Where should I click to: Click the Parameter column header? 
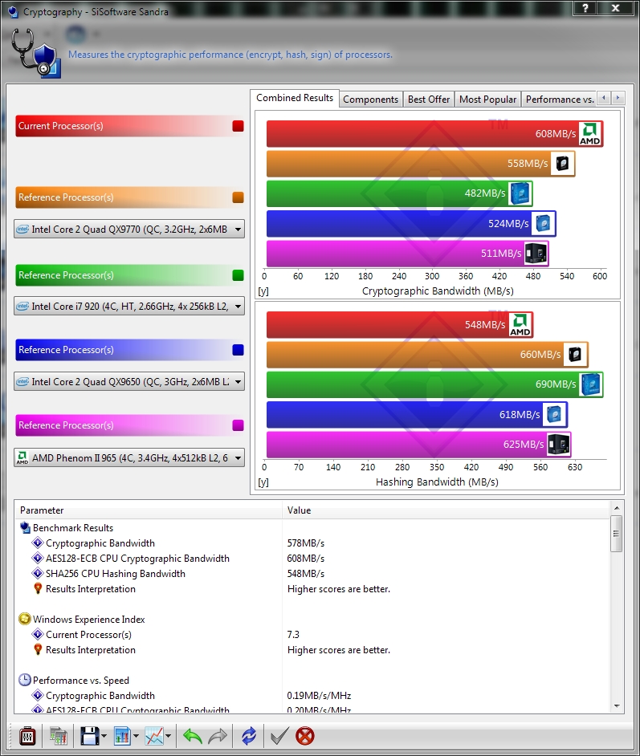point(149,510)
